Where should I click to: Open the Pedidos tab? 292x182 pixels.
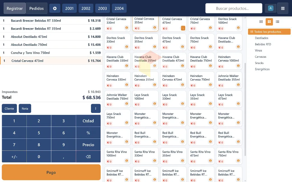pos(36,8)
